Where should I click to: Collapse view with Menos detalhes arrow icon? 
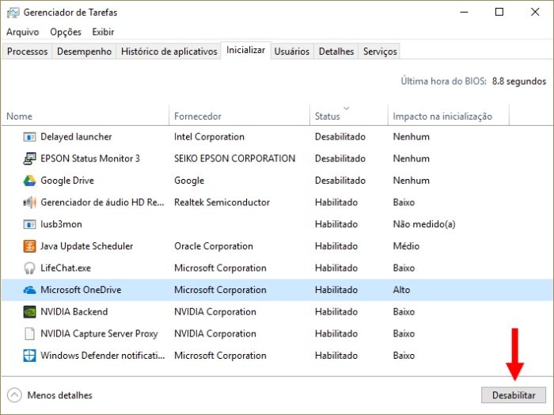[14, 395]
